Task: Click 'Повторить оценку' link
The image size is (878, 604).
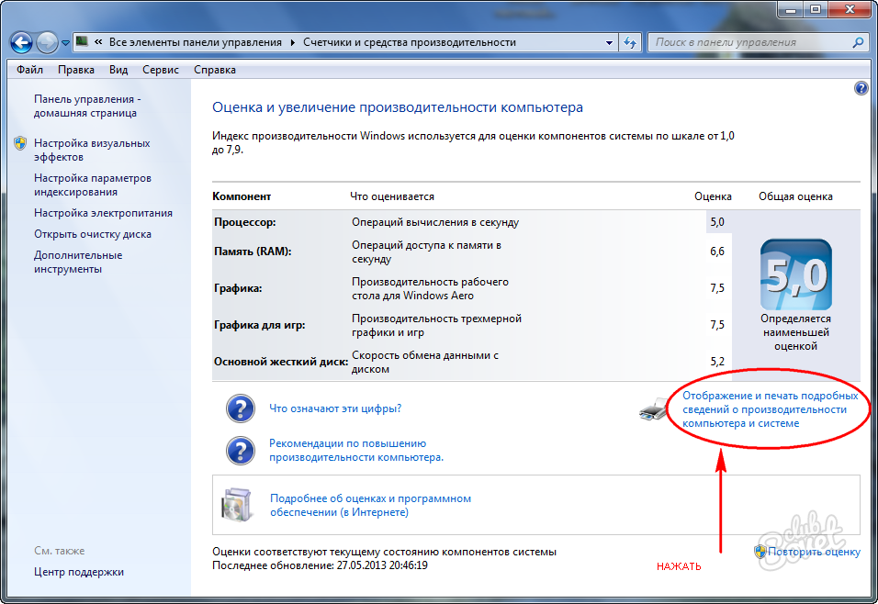Action: [814, 552]
